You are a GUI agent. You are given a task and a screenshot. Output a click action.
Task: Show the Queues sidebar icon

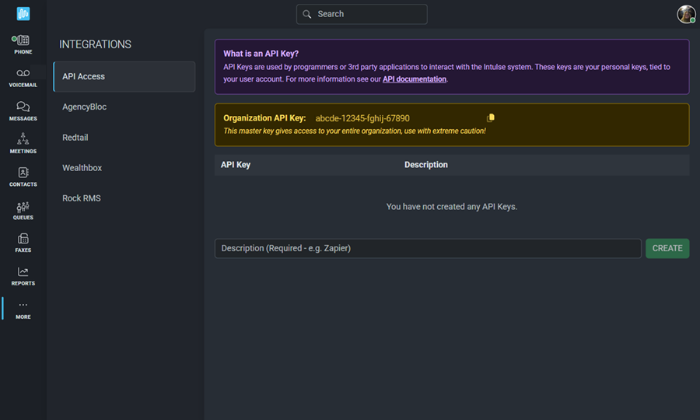(23, 206)
